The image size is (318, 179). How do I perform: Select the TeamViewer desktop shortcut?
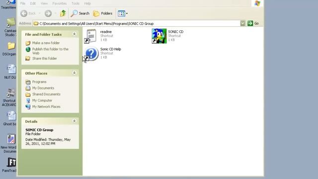pos(9,5)
